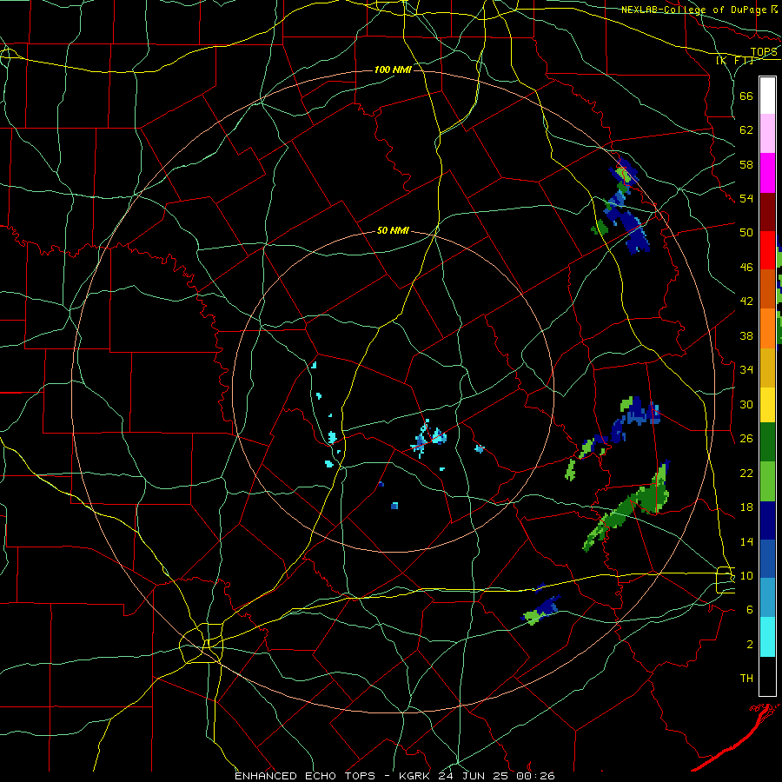Viewport: 782px width, 782px height.
Task: Click the "50" legend value
Action: point(746,233)
